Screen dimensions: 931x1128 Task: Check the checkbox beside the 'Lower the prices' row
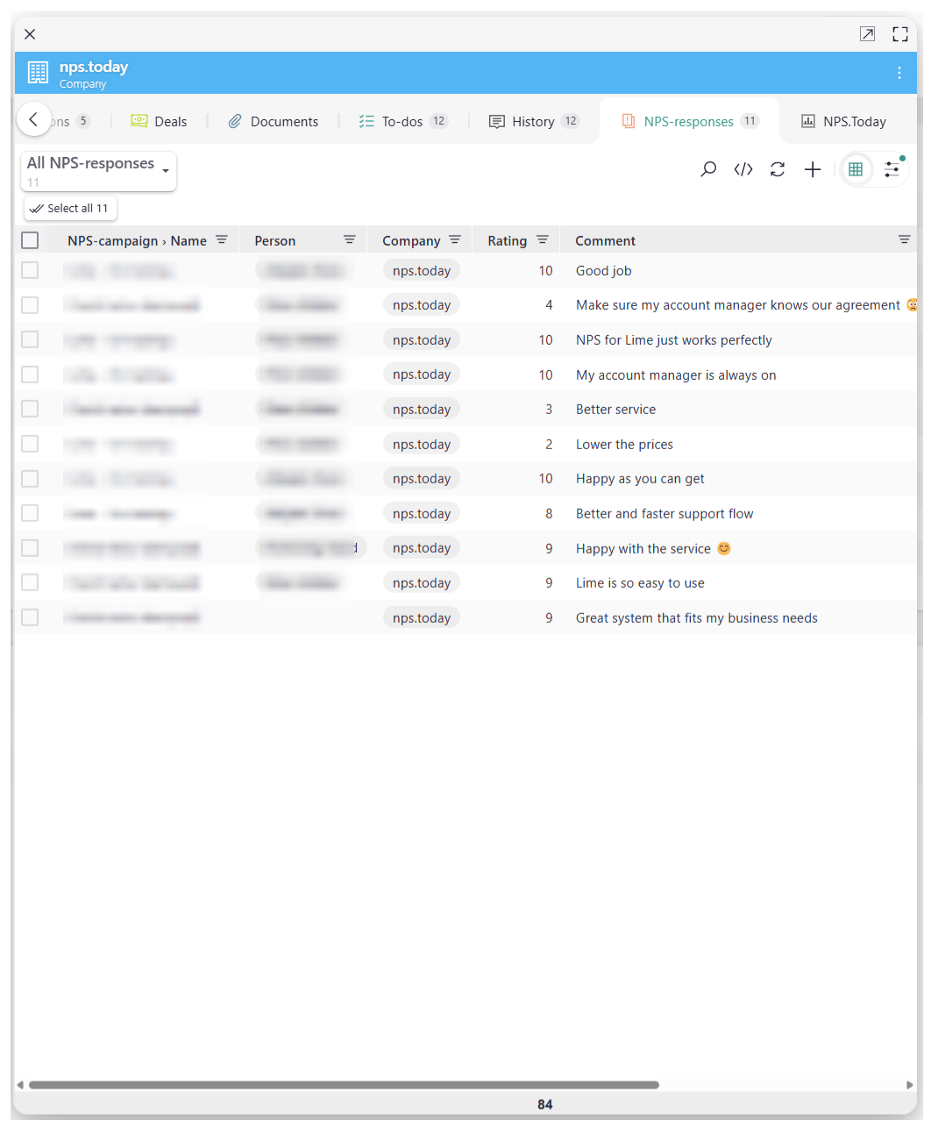pyautogui.click(x=29, y=444)
